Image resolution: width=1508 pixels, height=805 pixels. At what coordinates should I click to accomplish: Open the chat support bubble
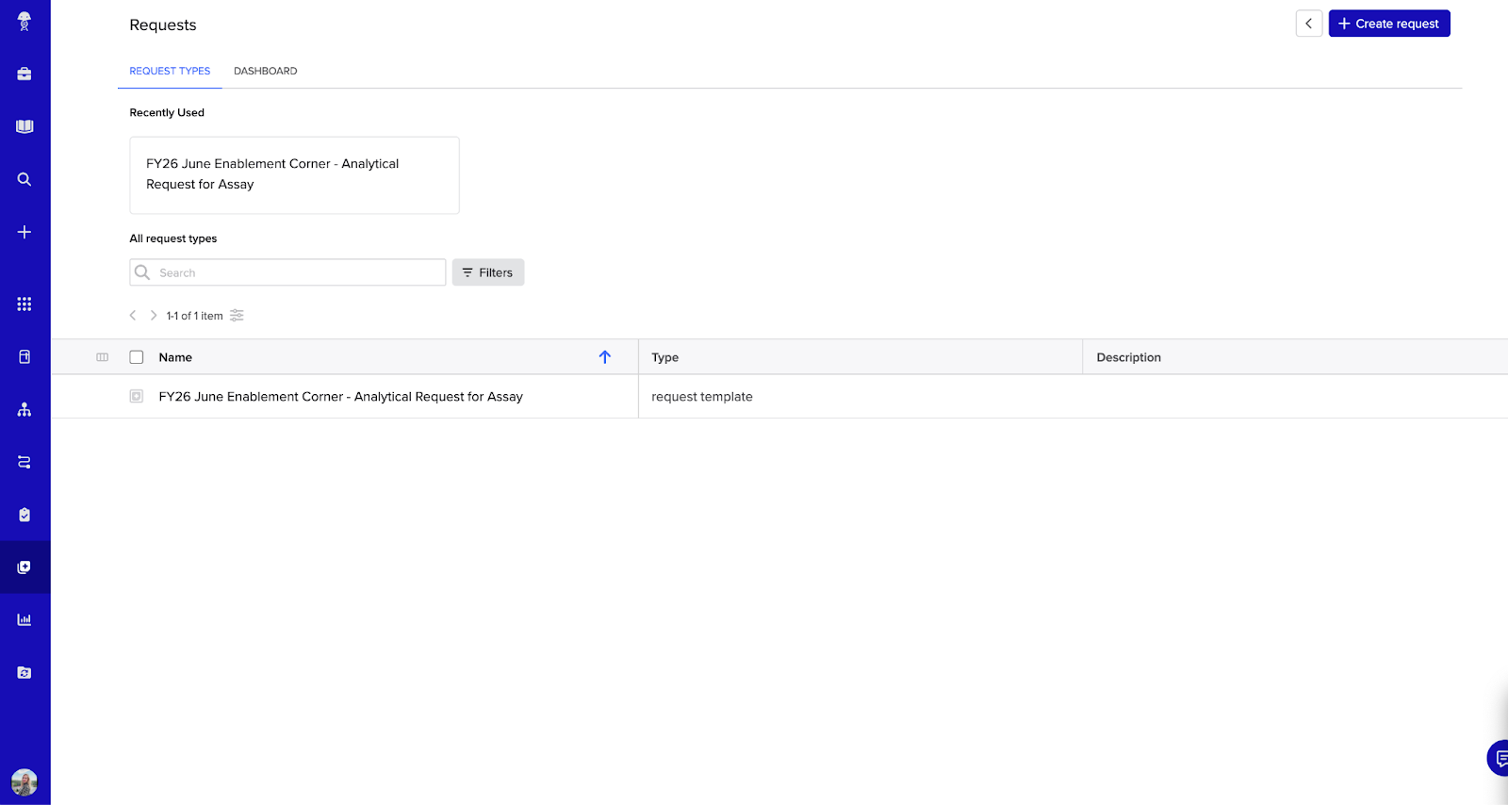click(1499, 758)
